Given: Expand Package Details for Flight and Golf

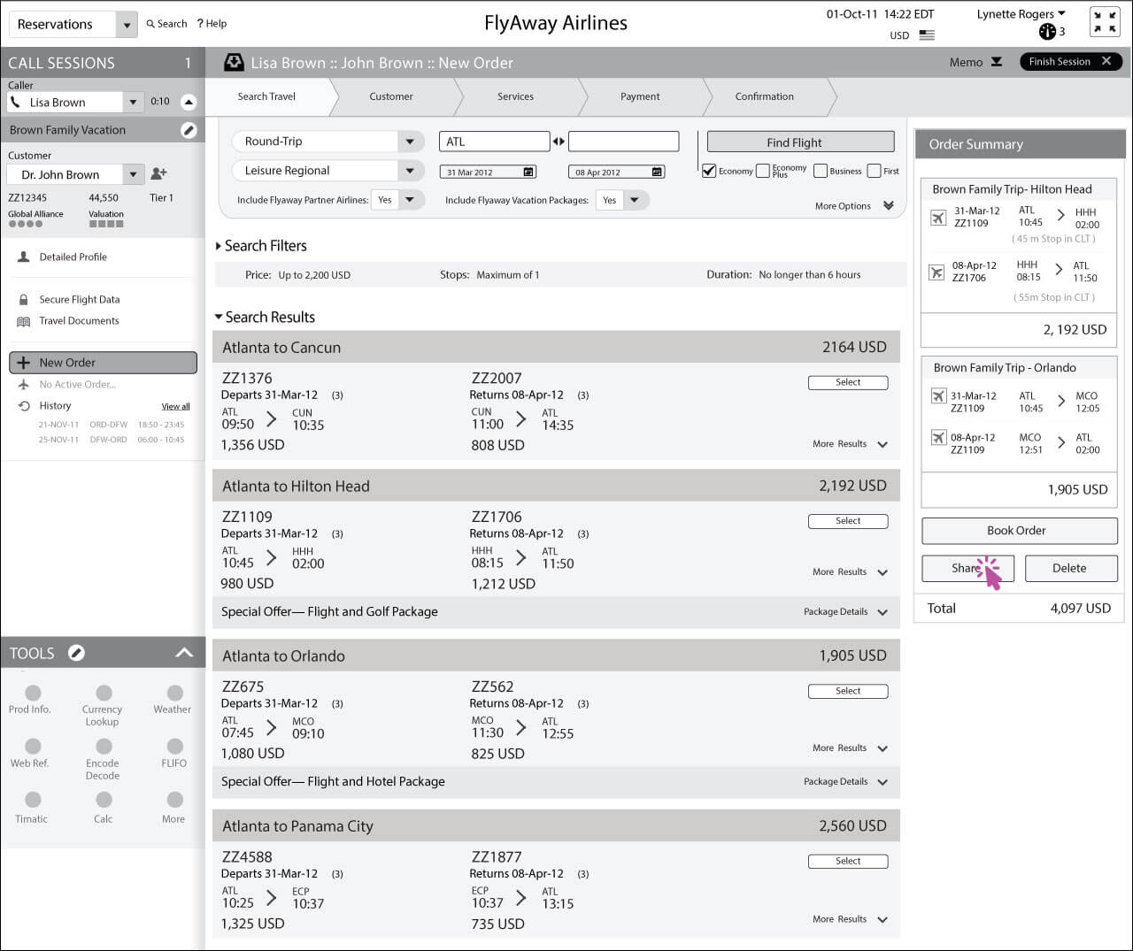Looking at the screenshot, I should (x=882, y=612).
